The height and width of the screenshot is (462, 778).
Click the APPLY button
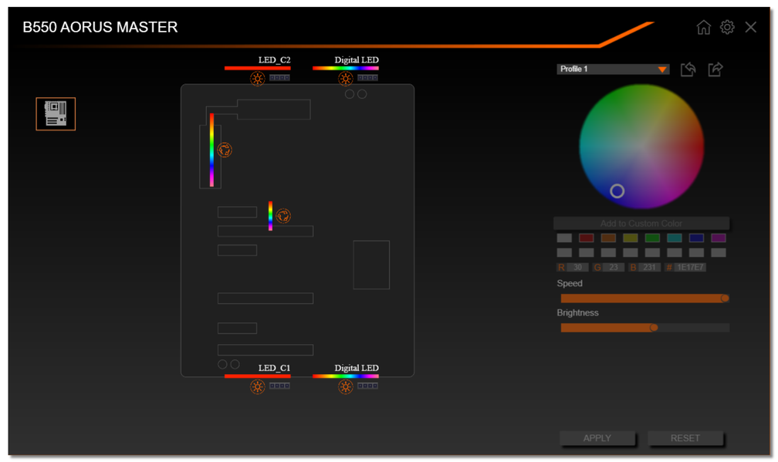pos(597,438)
